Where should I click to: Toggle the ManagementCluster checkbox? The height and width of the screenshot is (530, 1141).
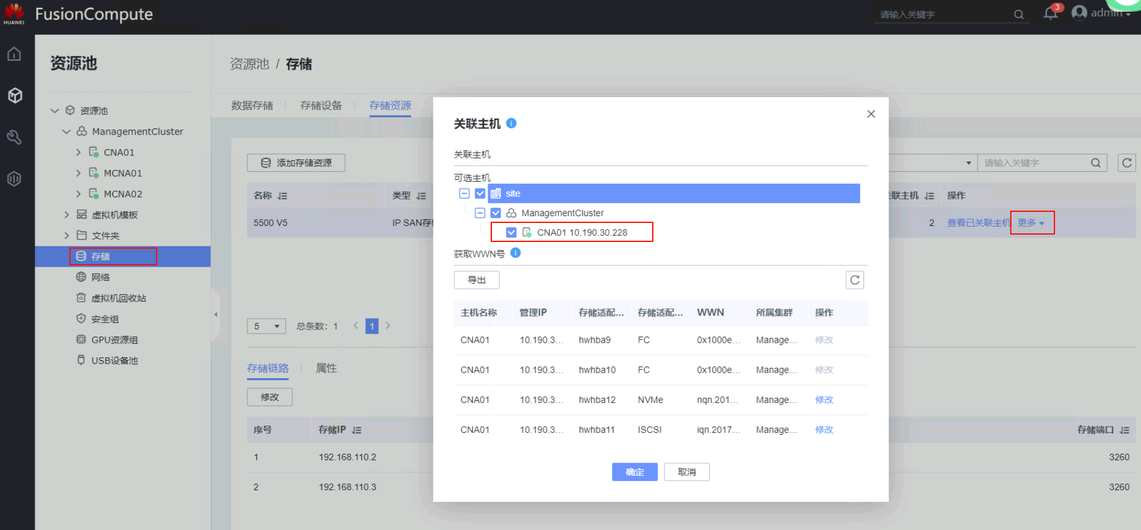tap(496, 213)
